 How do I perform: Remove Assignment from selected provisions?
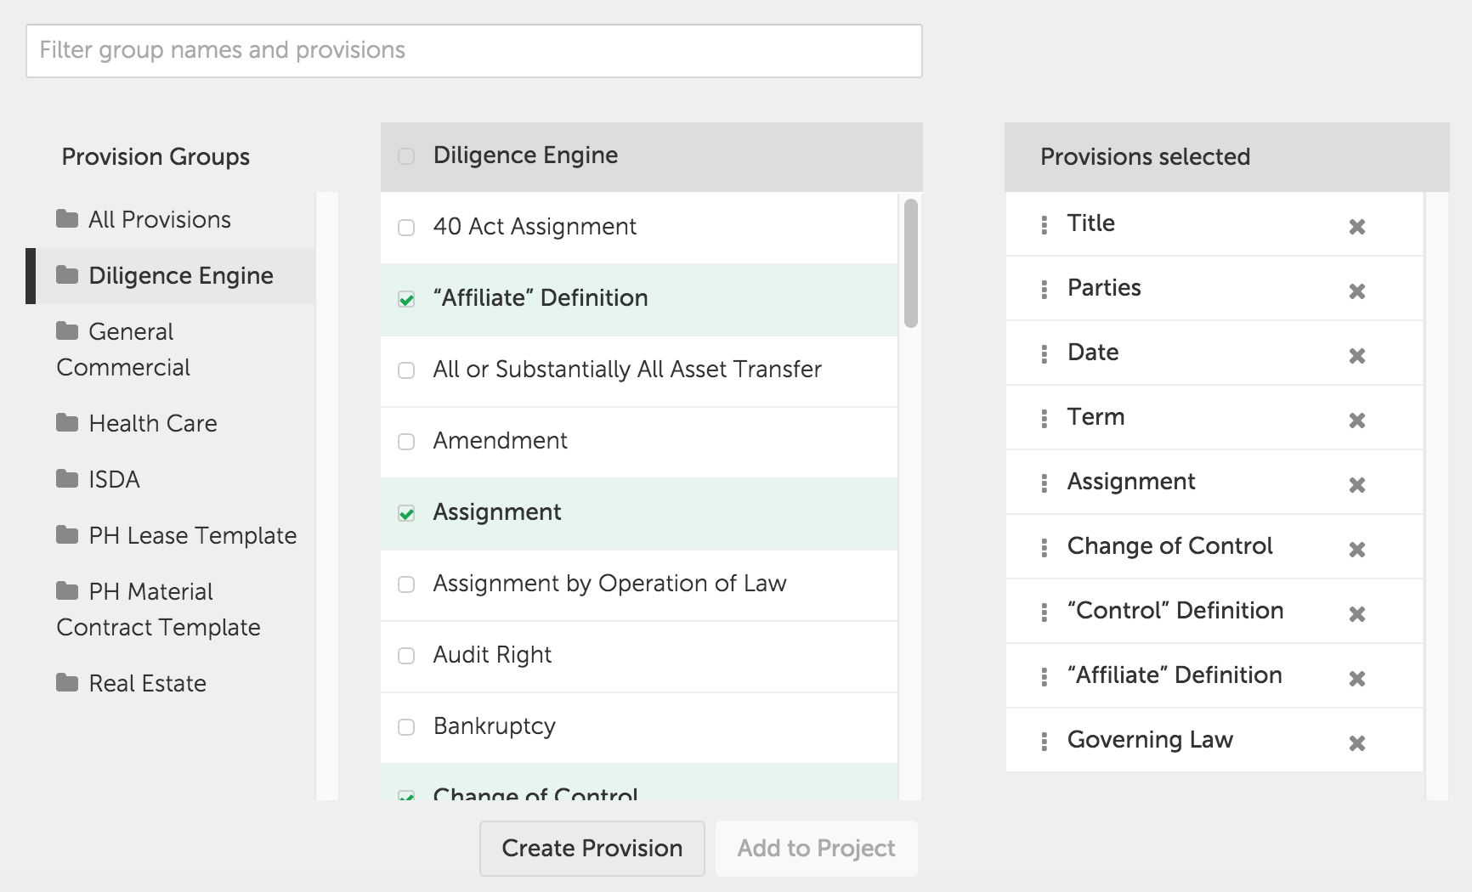[x=1357, y=485]
